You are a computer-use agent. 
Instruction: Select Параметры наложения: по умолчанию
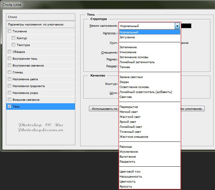[x=41, y=24]
